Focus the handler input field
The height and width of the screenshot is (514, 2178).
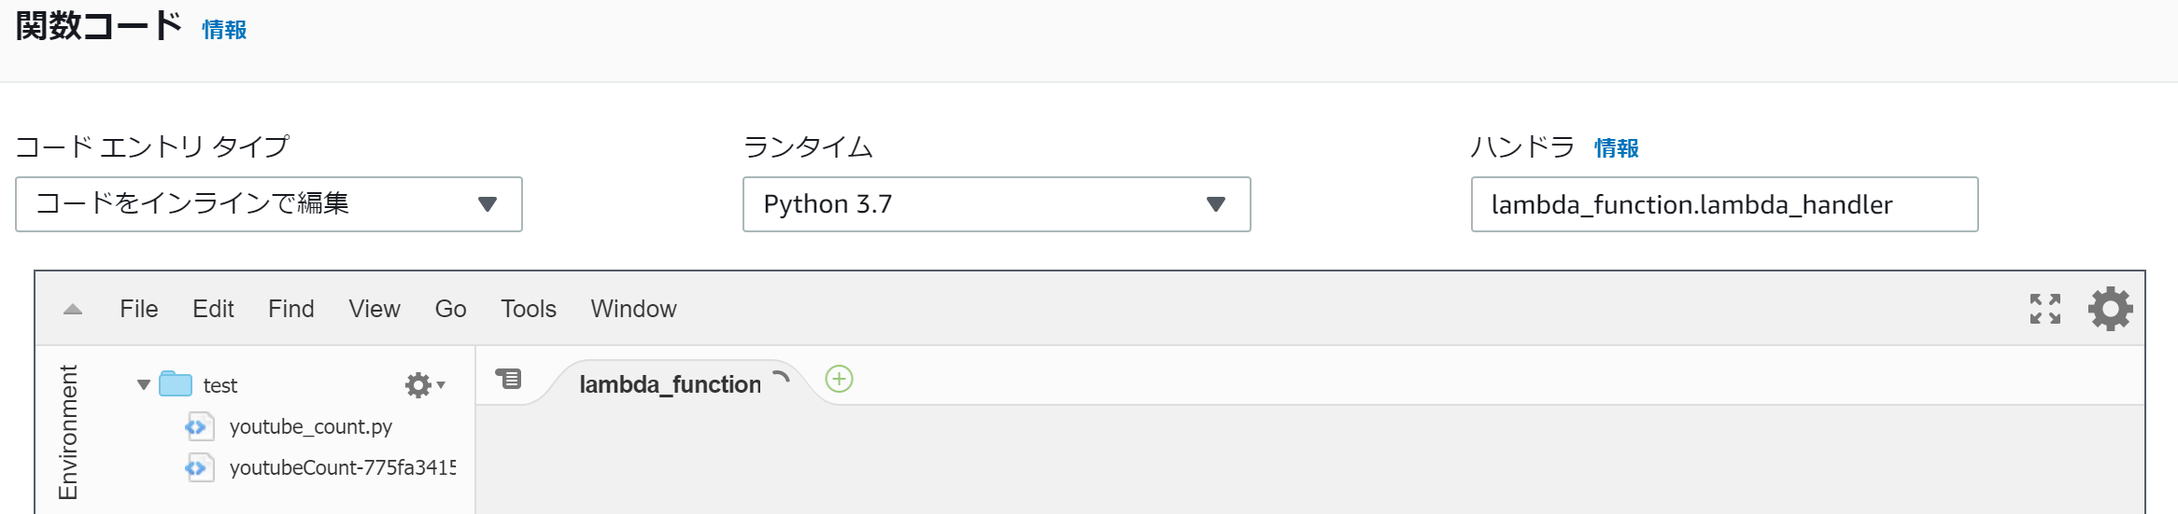click(x=1724, y=204)
